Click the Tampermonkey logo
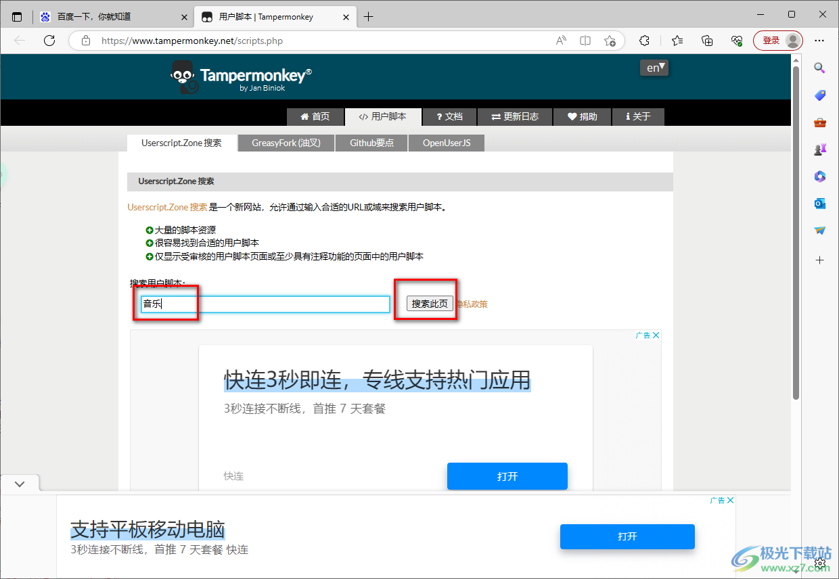Image resolution: width=839 pixels, height=579 pixels. coord(242,76)
